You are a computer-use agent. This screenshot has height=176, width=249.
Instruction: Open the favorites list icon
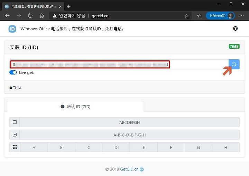(x=199, y=16)
